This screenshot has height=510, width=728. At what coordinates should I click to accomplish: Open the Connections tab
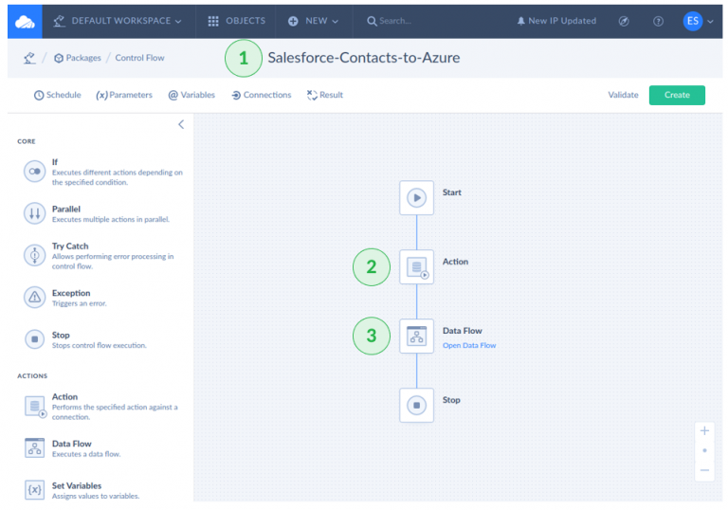(261, 95)
